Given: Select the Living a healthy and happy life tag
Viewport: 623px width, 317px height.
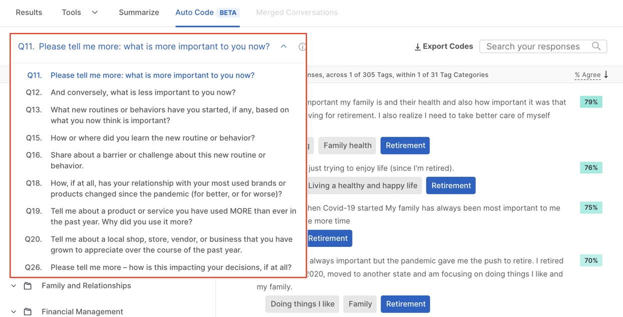Looking at the screenshot, I should point(364,185).
